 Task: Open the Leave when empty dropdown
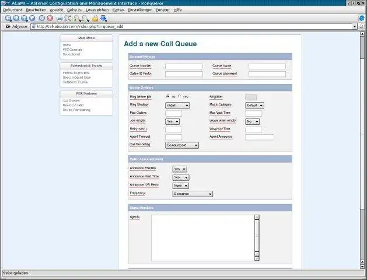252,121
